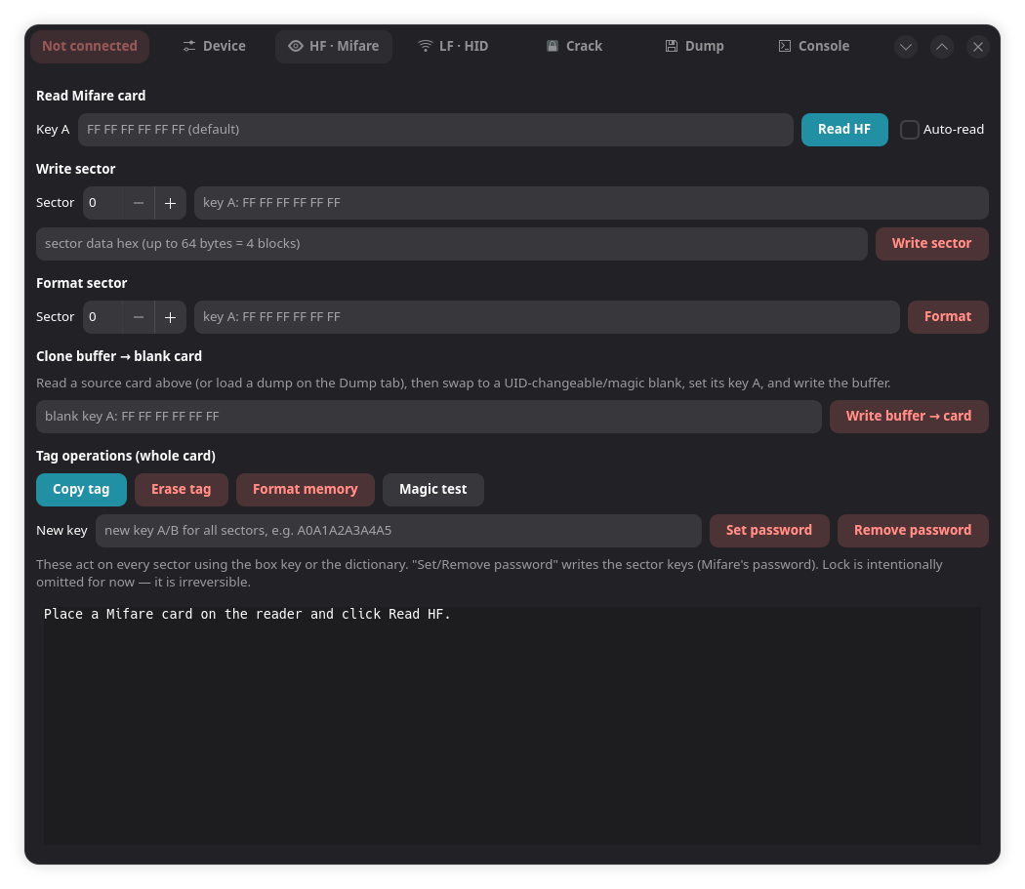This screenshot has width=1025, height=889.
Task: Click the sector data hex input
Action: 452,244
